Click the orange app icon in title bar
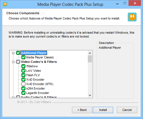143x119 pixels. point(5,4)
